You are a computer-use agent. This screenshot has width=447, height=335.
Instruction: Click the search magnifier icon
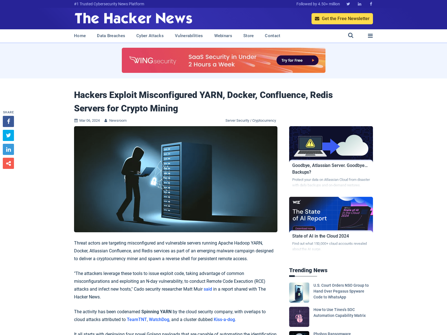(x=351, y=35)
